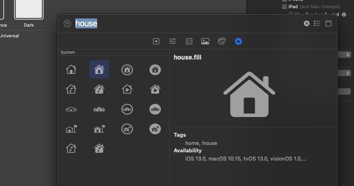Image resolution: width=354 pixels, height=186 pixels.
Task: Open the Symbols star tab
Action: coord(238,41)
